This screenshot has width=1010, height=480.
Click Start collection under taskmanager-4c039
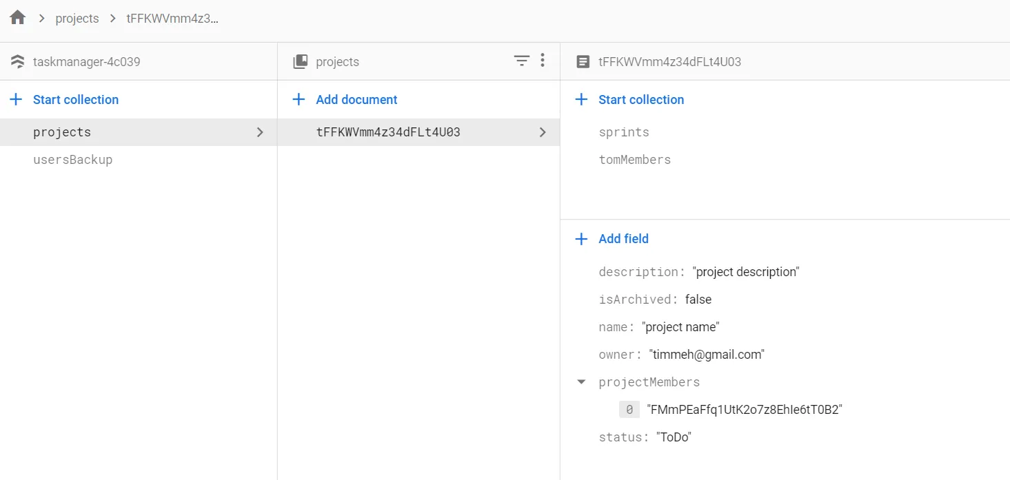tap(76, 100)
